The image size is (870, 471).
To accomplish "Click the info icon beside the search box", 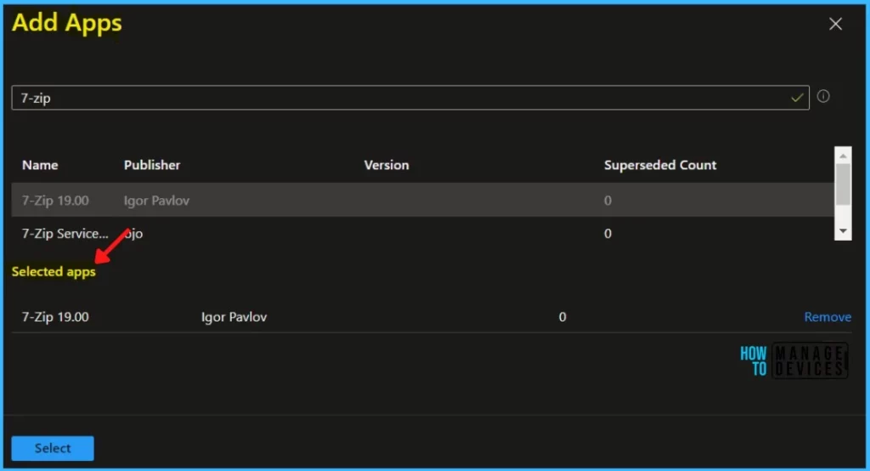I will pyautogui.click(x=823, y=96).
